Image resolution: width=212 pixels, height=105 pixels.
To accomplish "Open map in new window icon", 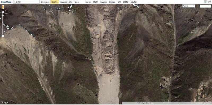I will (x=210, y=2).
